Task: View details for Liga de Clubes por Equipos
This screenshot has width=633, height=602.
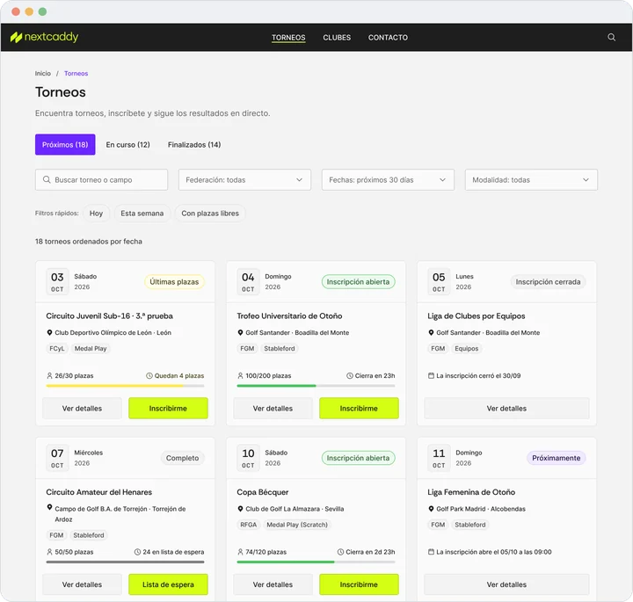Action: (x=506, y=409)
